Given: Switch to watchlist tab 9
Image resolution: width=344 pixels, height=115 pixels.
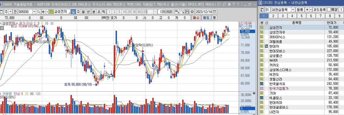Looking at the screenshot, I should point(339,16).
